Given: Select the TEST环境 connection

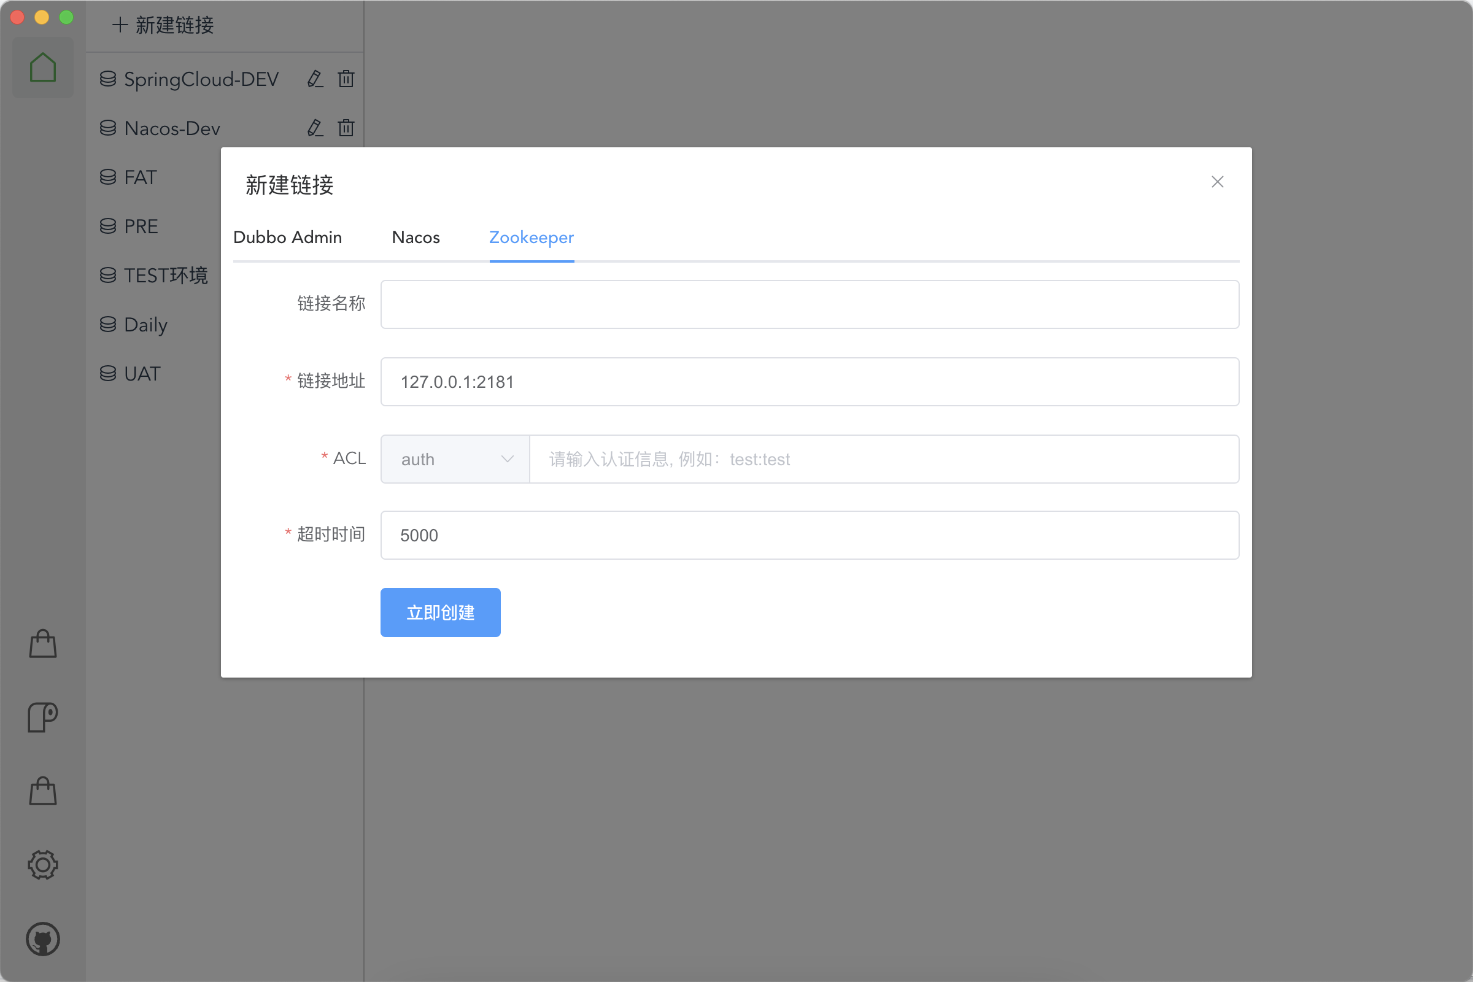Looking at the screenshot, I should pos(164,276).
